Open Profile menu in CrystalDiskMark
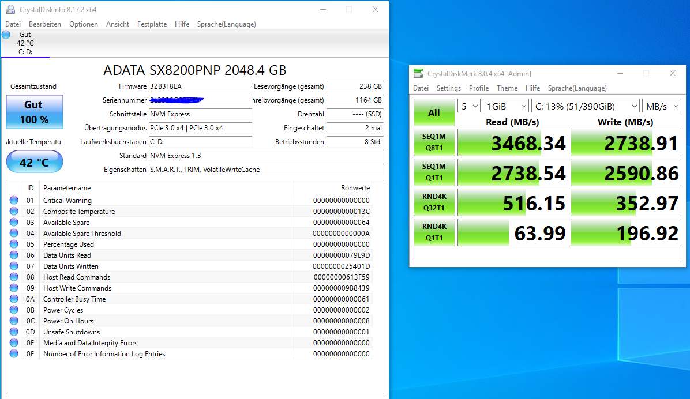 pyautogui.click(x=479, y=88)
